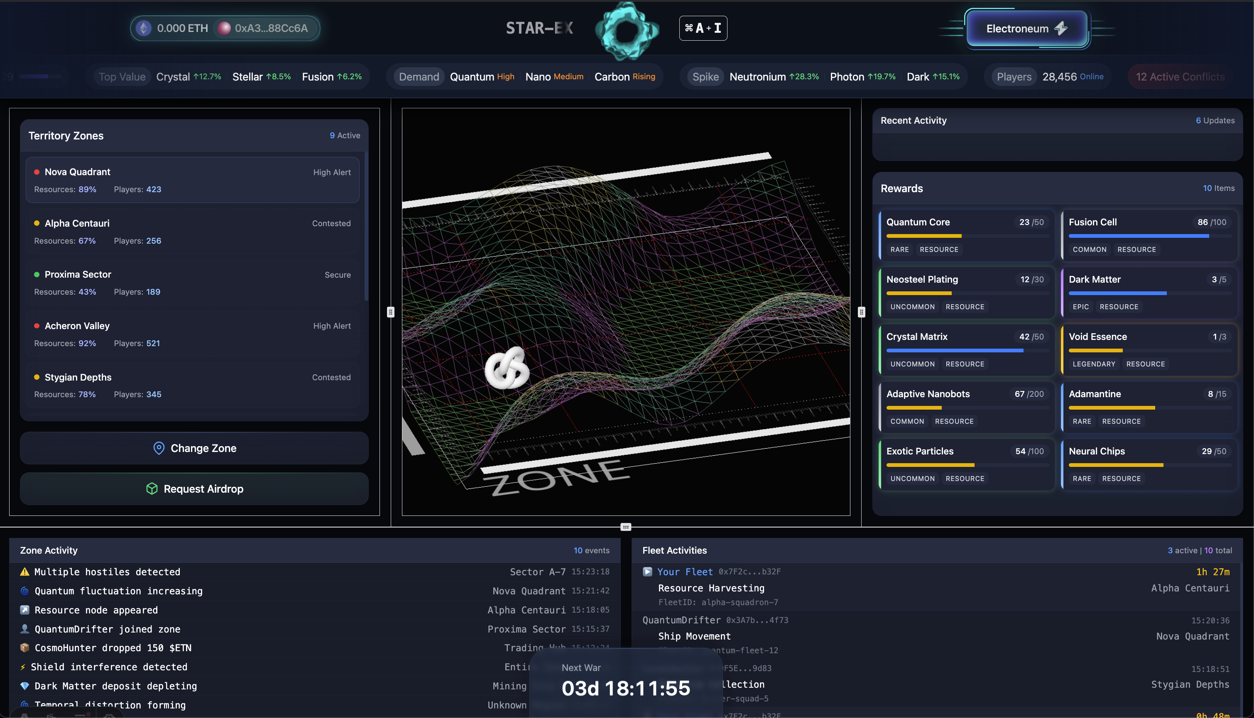Image resolution: width=1254 pixels, height=718 pixels.
Task: Select the Nova Quadrant territory zone
Action: coord(192,180)
